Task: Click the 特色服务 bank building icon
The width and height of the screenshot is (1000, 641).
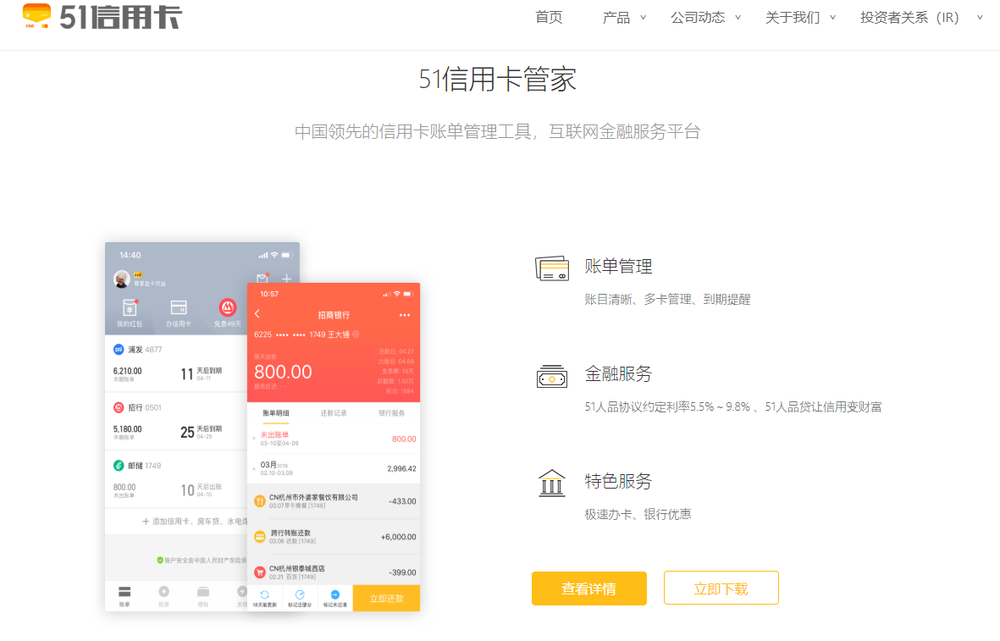Action: [552, 483]
